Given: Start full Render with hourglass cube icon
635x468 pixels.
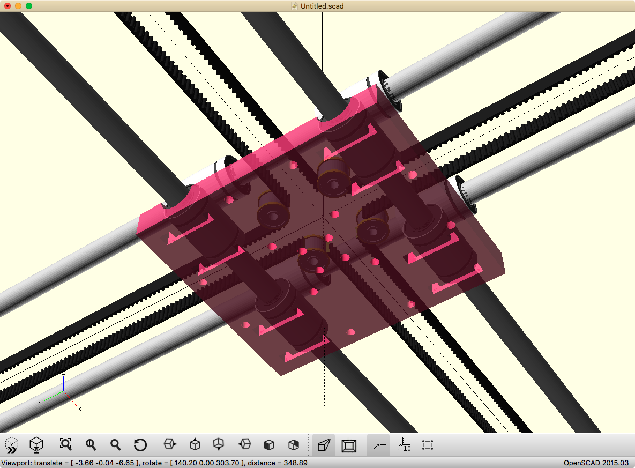Looking at the screenshot, I should pyautogui.click(x=36, y=444).
